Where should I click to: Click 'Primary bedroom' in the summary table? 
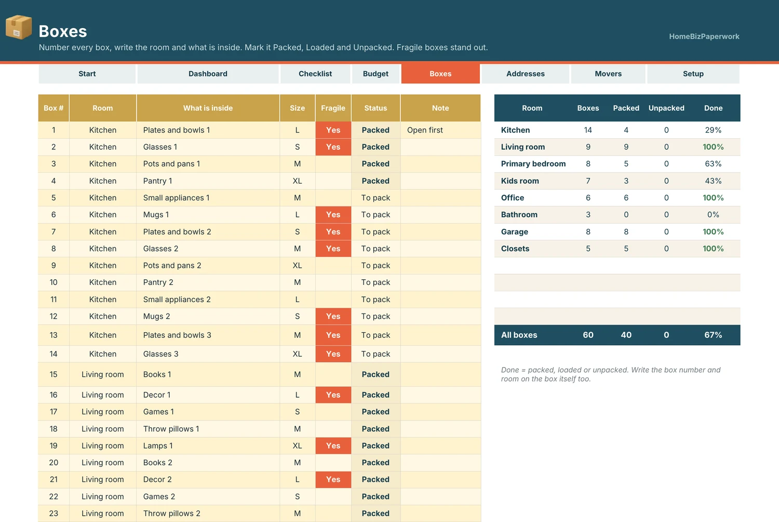533,164
